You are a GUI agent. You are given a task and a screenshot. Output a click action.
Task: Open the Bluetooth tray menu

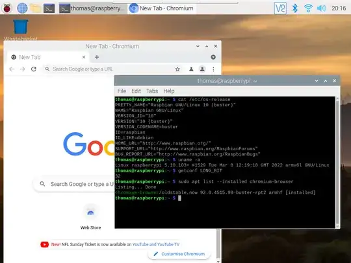tap(295, 8)
